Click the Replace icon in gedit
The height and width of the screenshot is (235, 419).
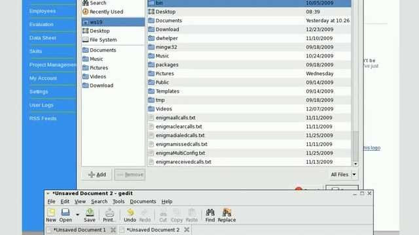[227, 215]
